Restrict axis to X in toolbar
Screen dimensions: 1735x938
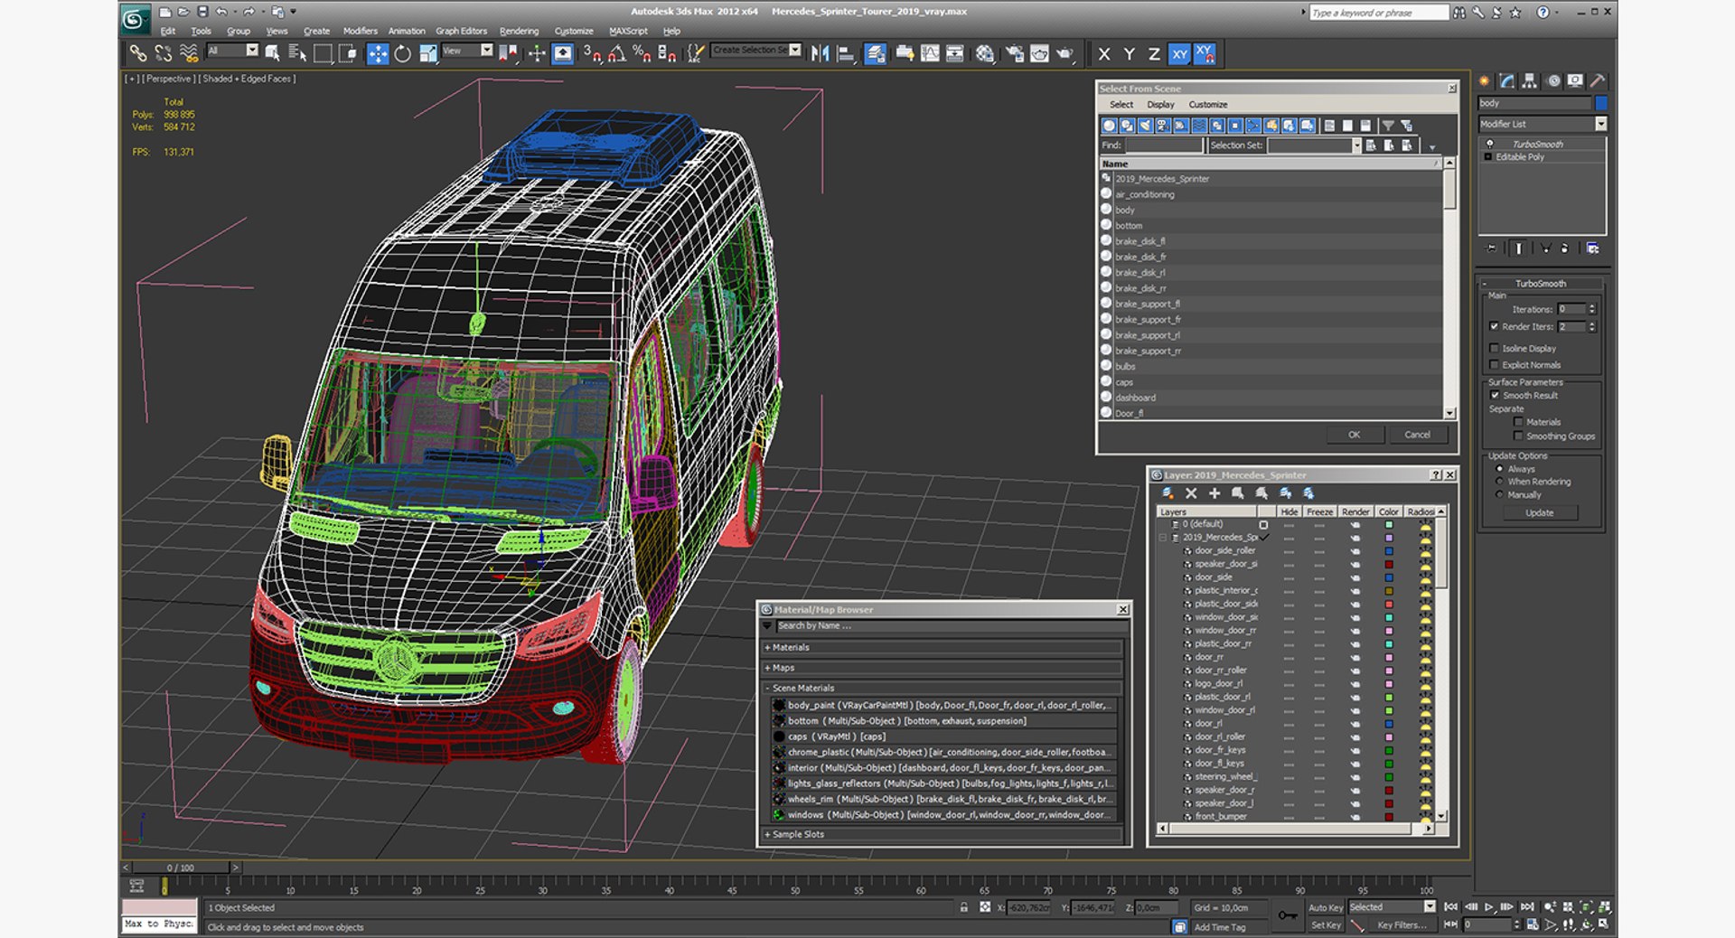click(1104, 54)
